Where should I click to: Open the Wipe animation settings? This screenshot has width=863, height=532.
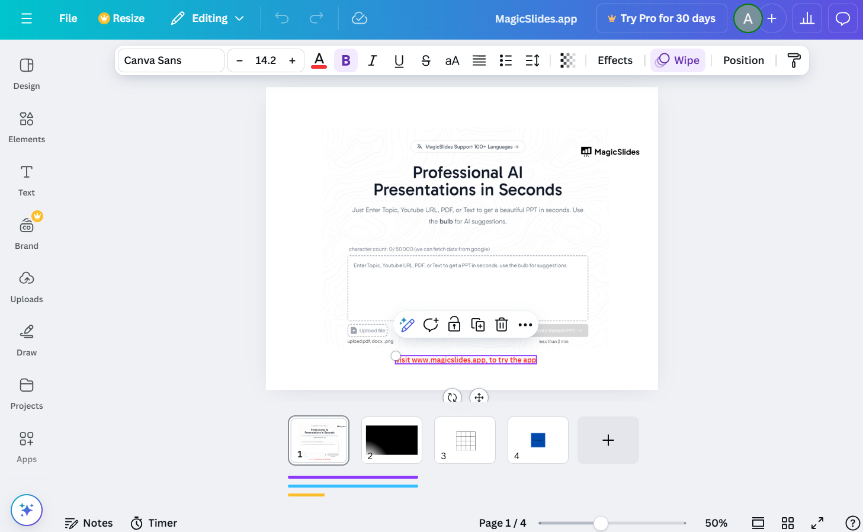(678, 60)
